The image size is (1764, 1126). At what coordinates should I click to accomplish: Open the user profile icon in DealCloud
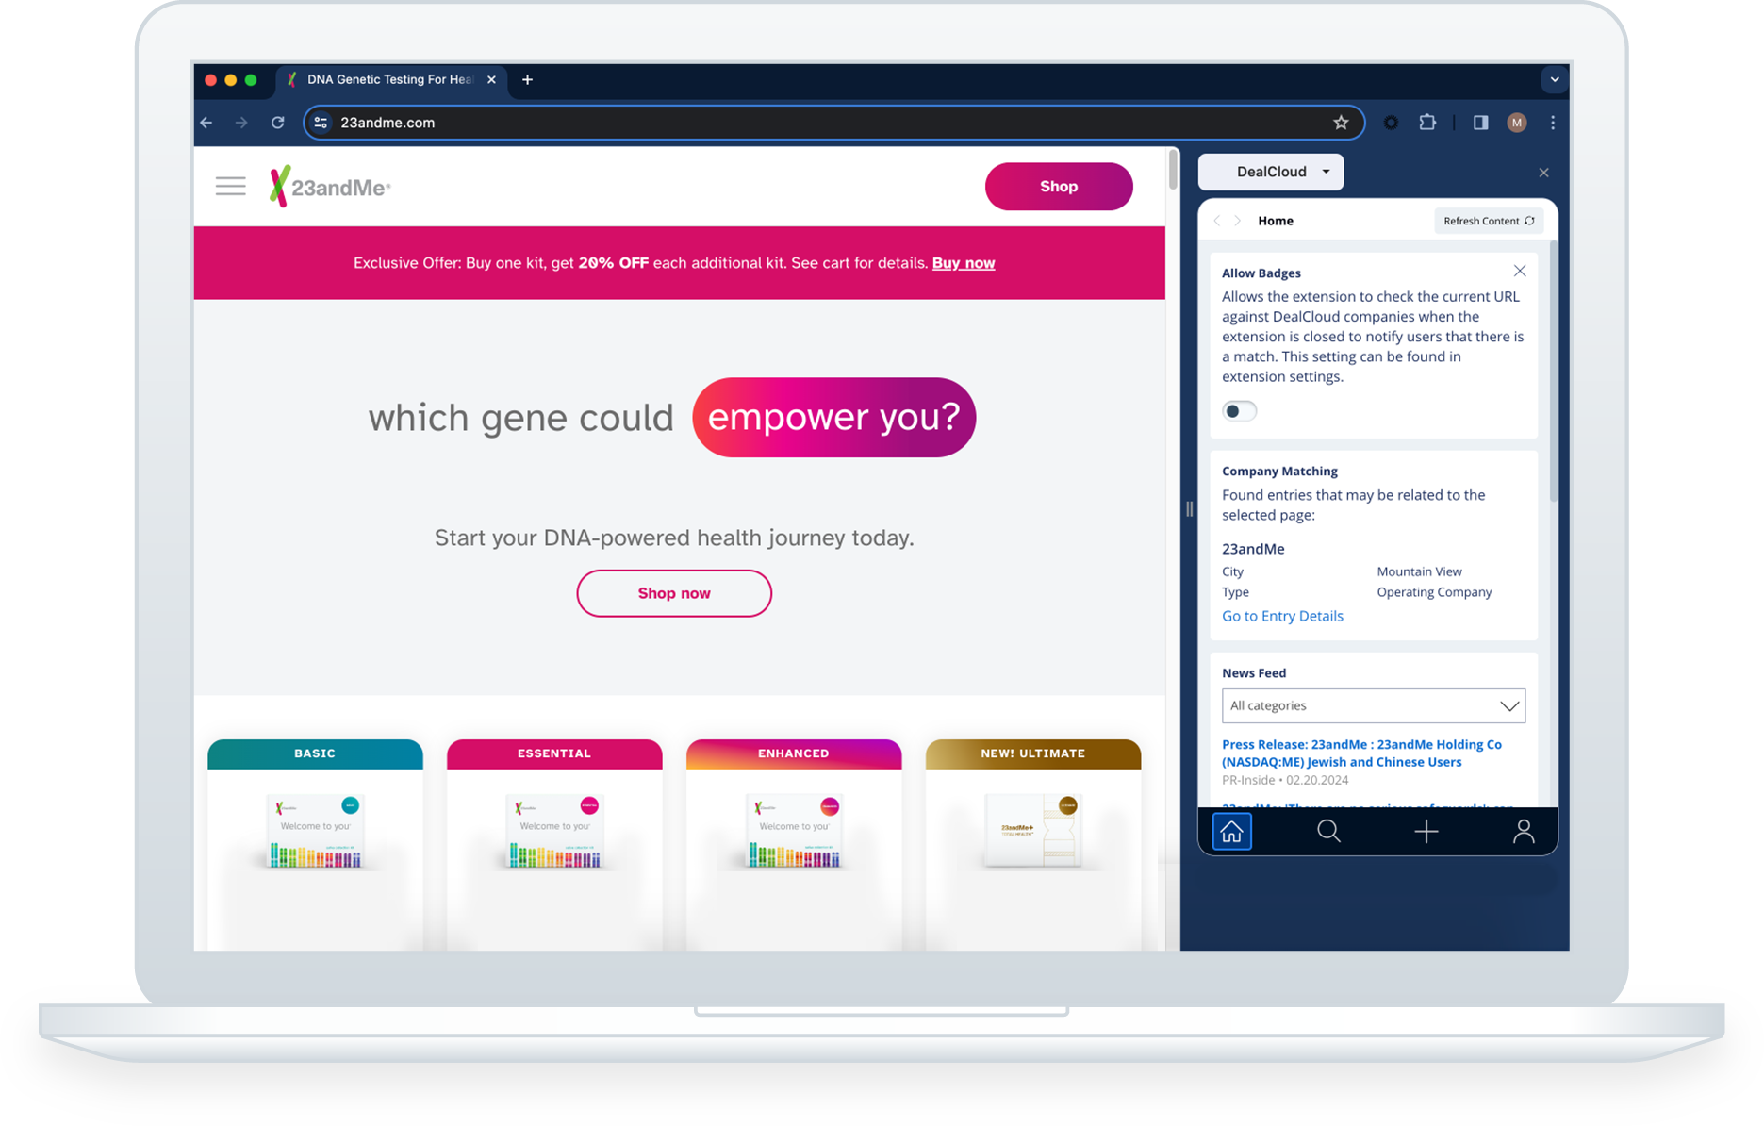1524,831
